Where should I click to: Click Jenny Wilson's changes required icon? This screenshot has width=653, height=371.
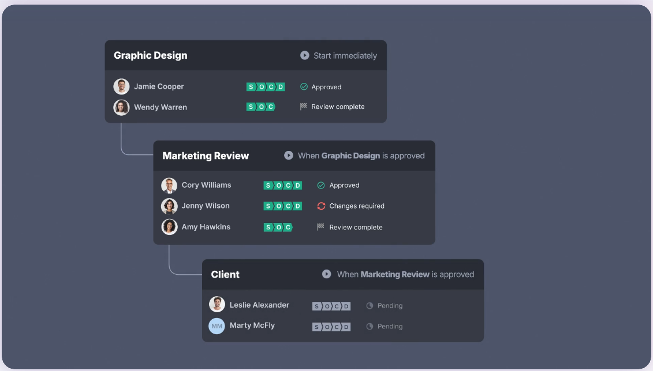(321, 206)
